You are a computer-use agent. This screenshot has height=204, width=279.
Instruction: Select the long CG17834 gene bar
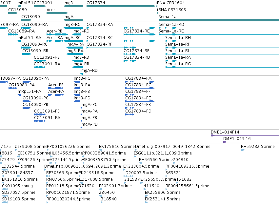121,6
